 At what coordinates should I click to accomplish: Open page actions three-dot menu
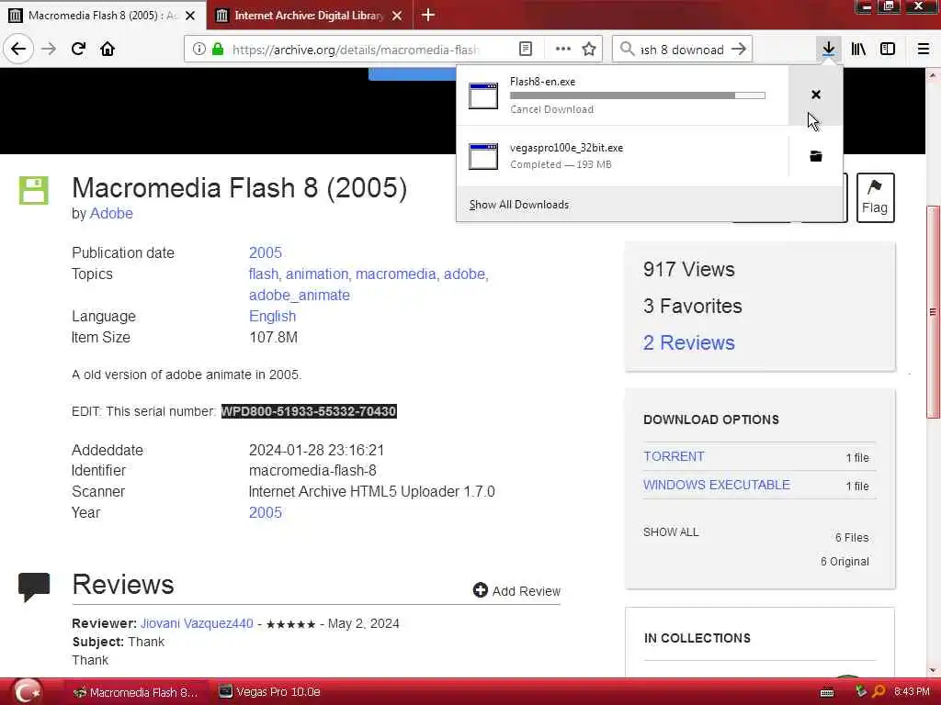pyautogui.click(x=562, y=50)
